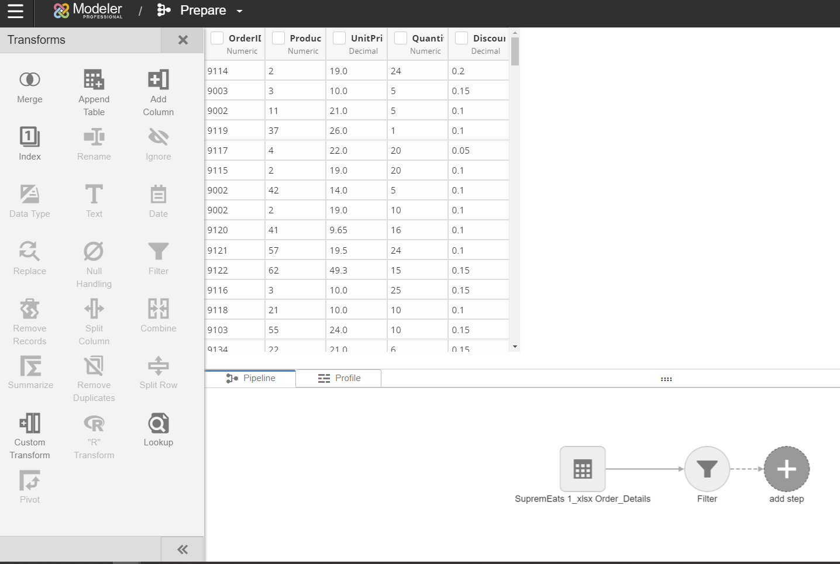Tick the OrderID column checkbox

(x=217, y=38)
